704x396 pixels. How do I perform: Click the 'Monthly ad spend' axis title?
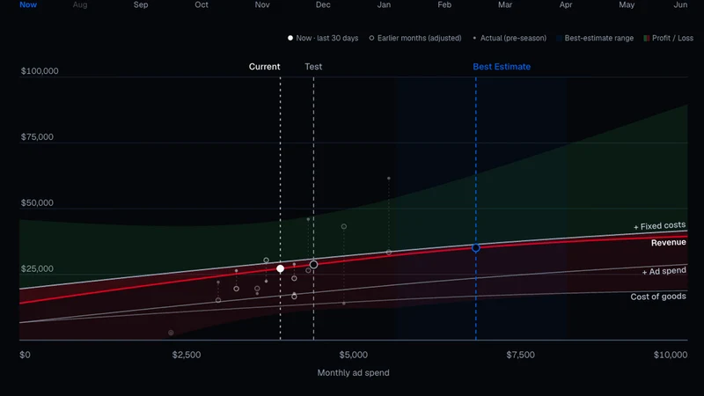pos(354,372)
